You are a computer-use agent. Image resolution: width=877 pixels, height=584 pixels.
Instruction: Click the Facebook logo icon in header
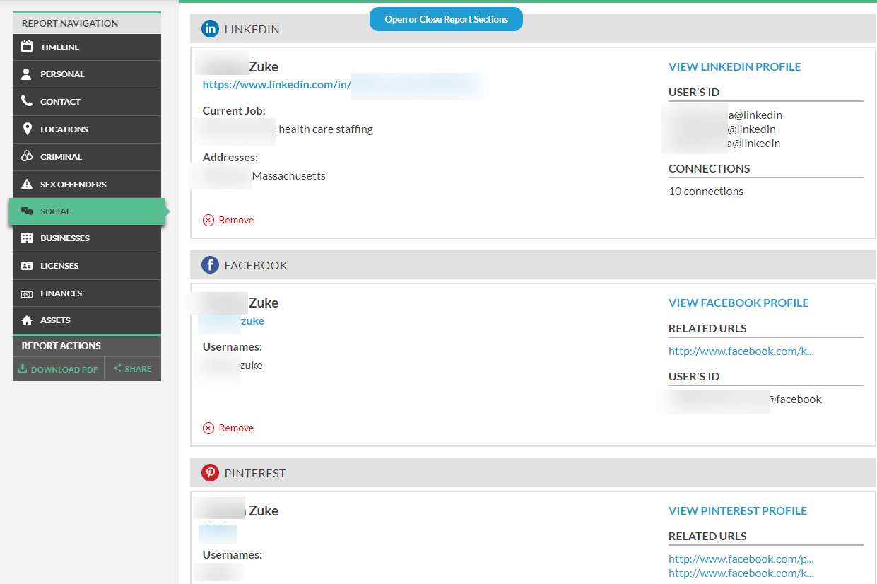(210, 265)
